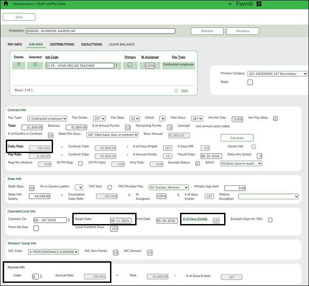309x286 pixels.
Task: Toggle the Primary job checkbox
Action: point(130,65)
